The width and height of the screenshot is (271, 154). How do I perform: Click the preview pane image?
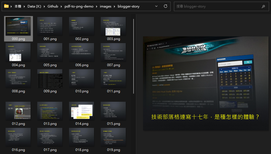(206, 83)
